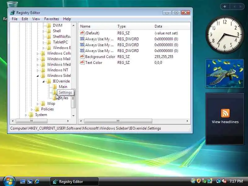Click the values pane horizontal scrollbar thumb
Viewport: 248px width, 186px height.
pyautogui.click(x=118, y=121)
